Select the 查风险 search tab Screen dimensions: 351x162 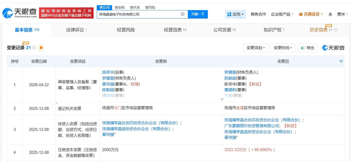point(150,7)
